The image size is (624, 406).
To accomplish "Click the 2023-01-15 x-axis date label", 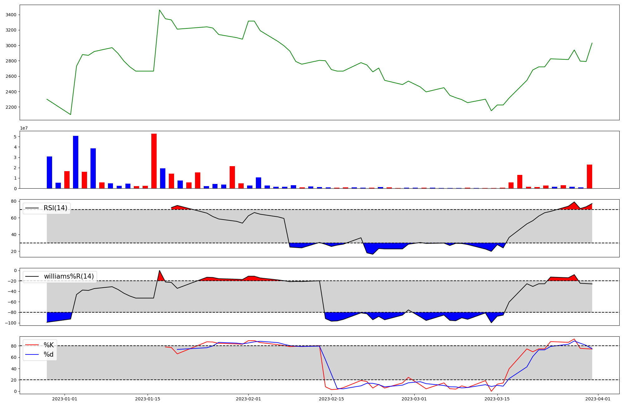I will point(148,399).
